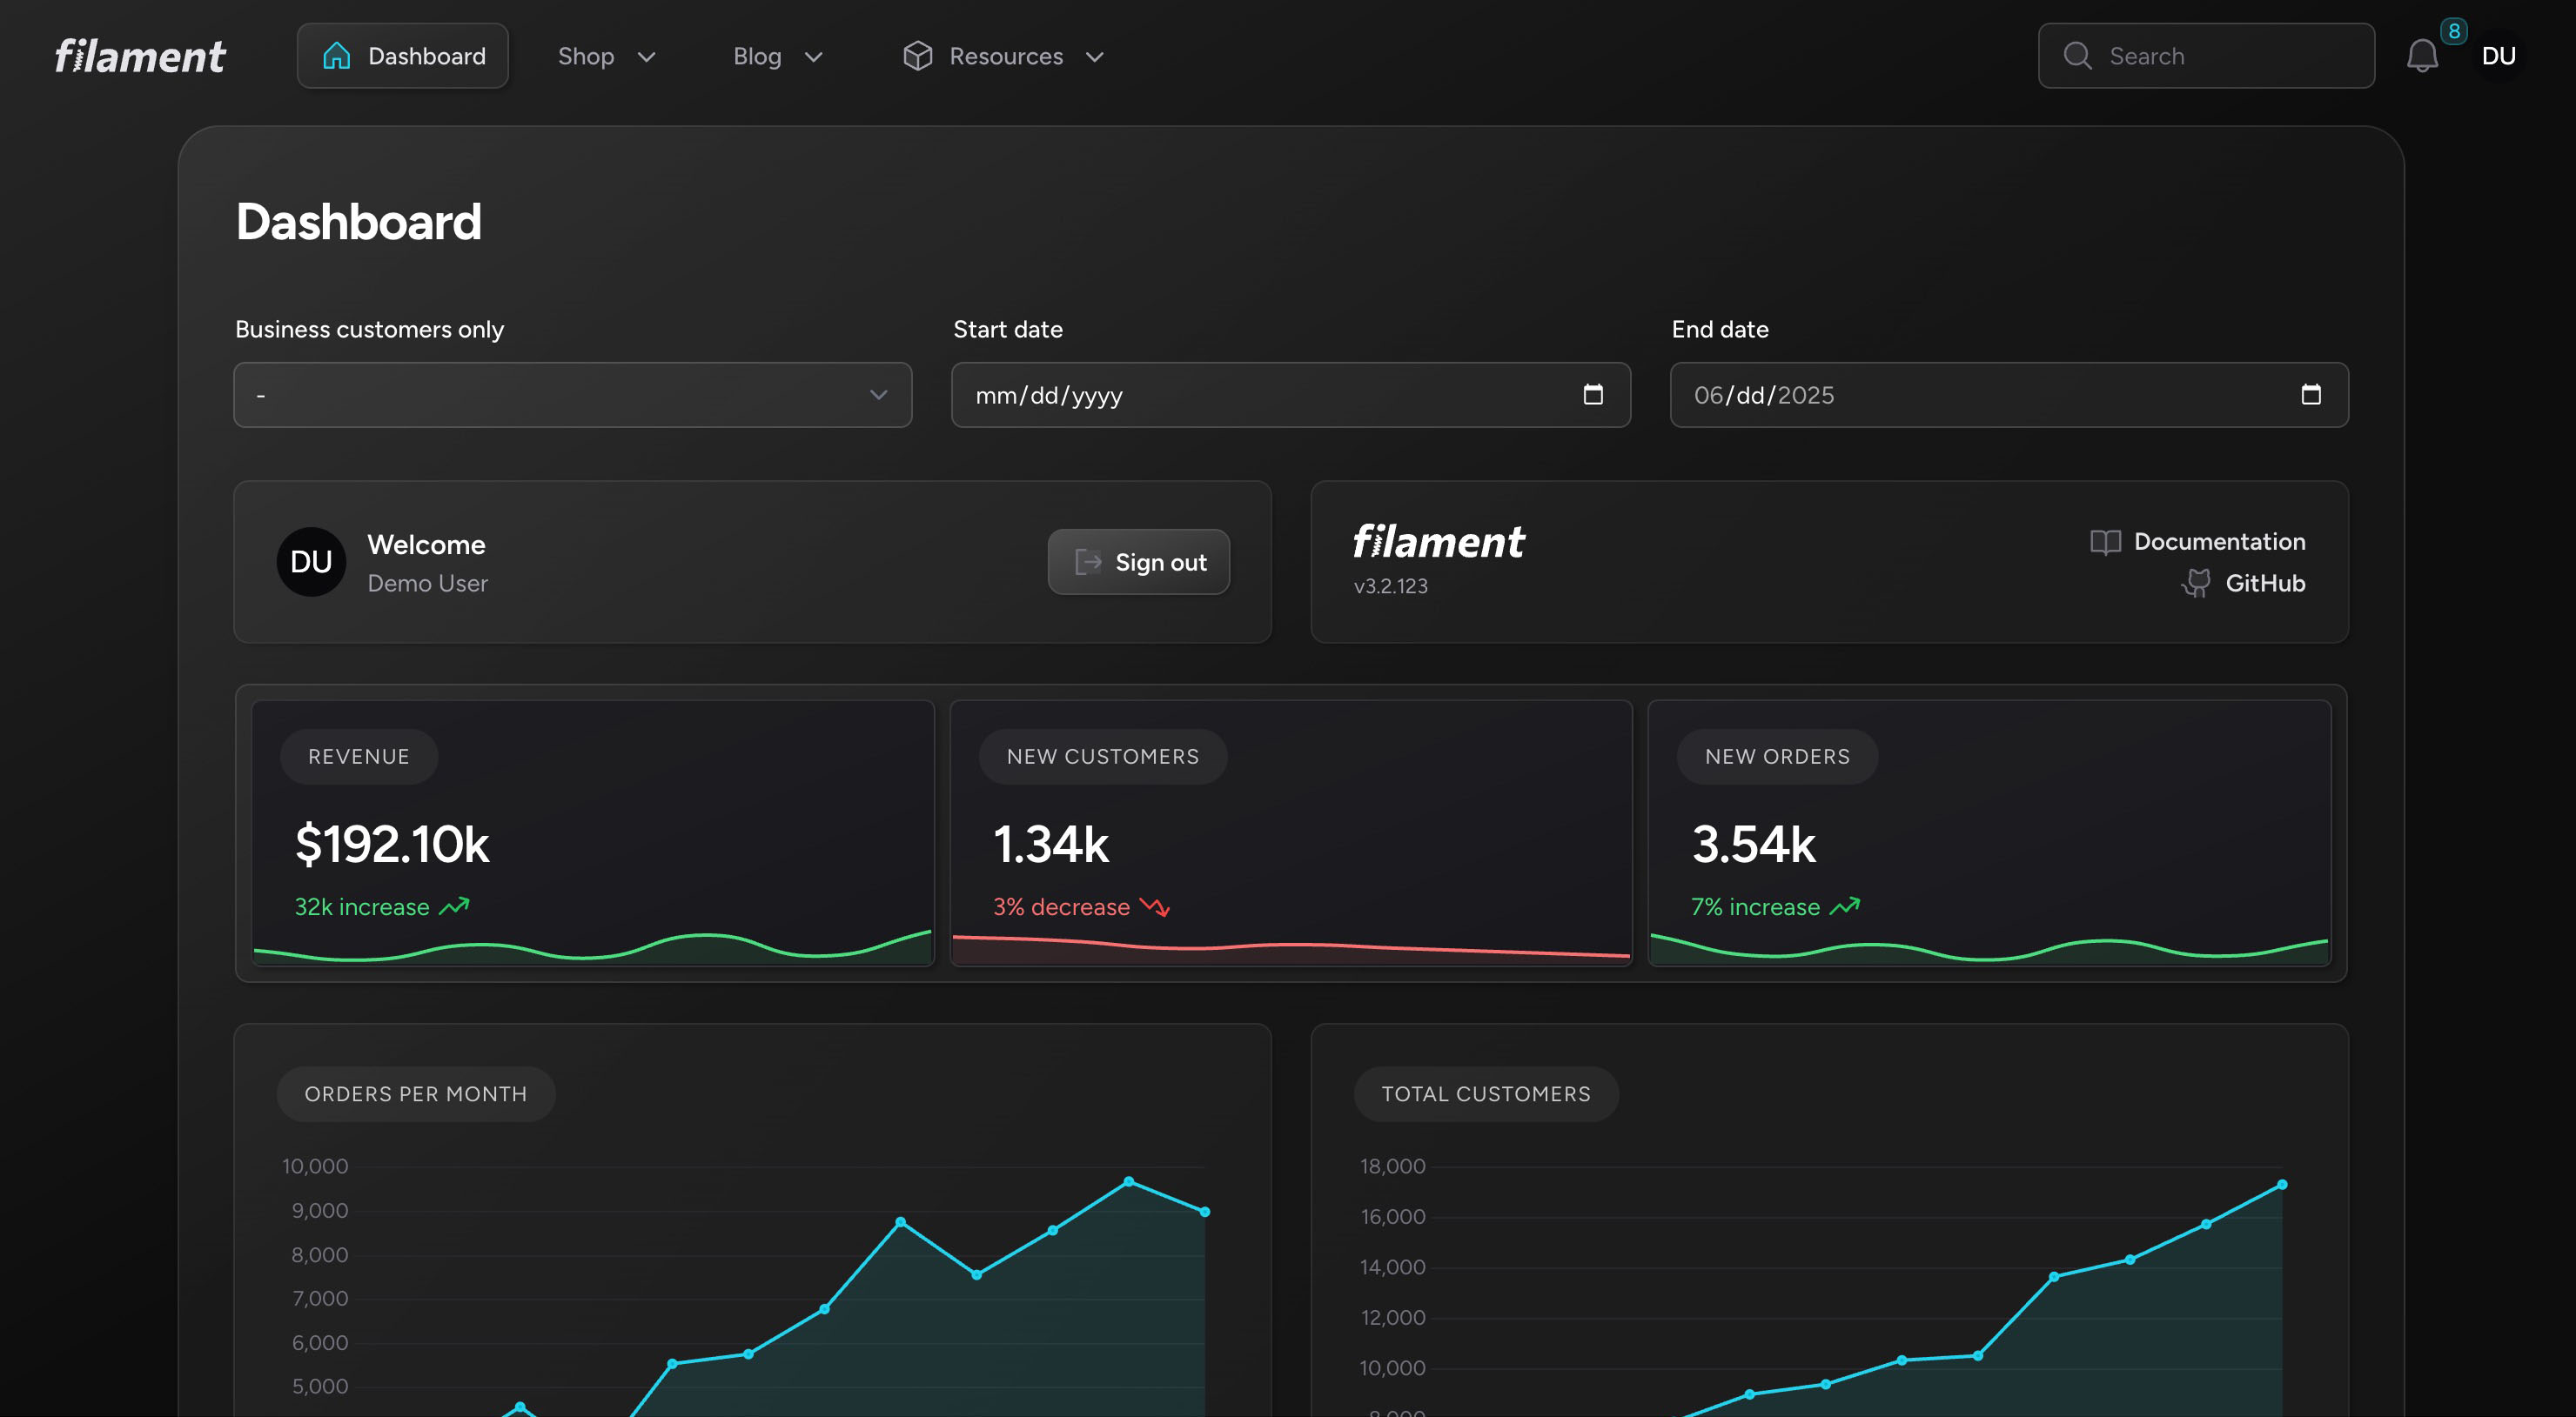Image resolution: width=2576 pixels, height=1417 pixels.
Task: Open the GitHub link
Action: pyautogui.click(x=2244, y=584)
